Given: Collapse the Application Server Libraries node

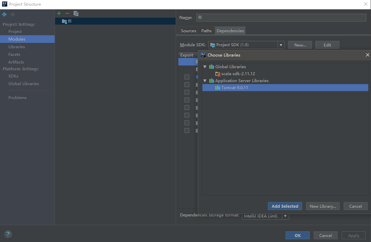Looking at the screenshot, I should 205,81.
